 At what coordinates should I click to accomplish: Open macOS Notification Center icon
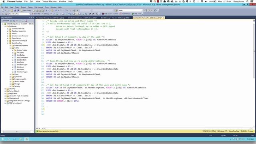[252, 1]
